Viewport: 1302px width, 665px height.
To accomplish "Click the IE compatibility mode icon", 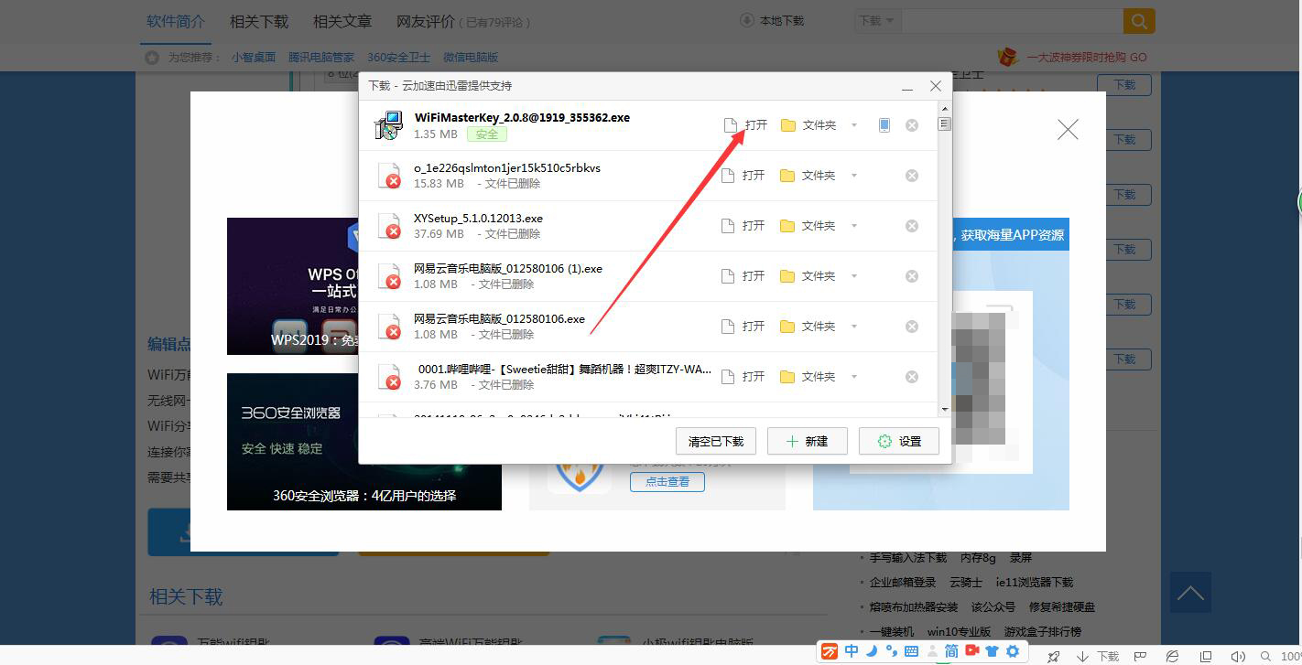I will pyautogui.click(x=1172, y=656).
